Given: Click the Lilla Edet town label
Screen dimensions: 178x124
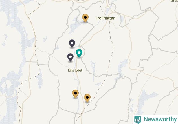Looking at the screenshot, I should pyautogui.click(x=75, y=70).
